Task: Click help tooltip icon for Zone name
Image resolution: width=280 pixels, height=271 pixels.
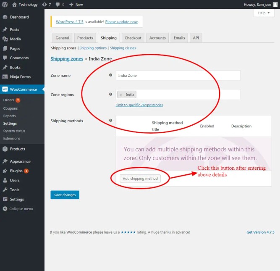Action: 110,75
